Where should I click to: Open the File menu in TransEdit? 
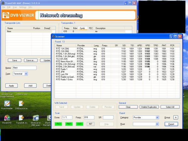pos(3,7)
